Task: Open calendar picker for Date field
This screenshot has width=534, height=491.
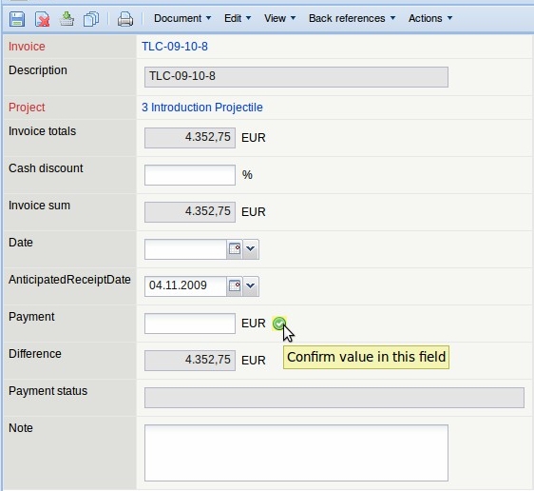Action: point(235,249)
